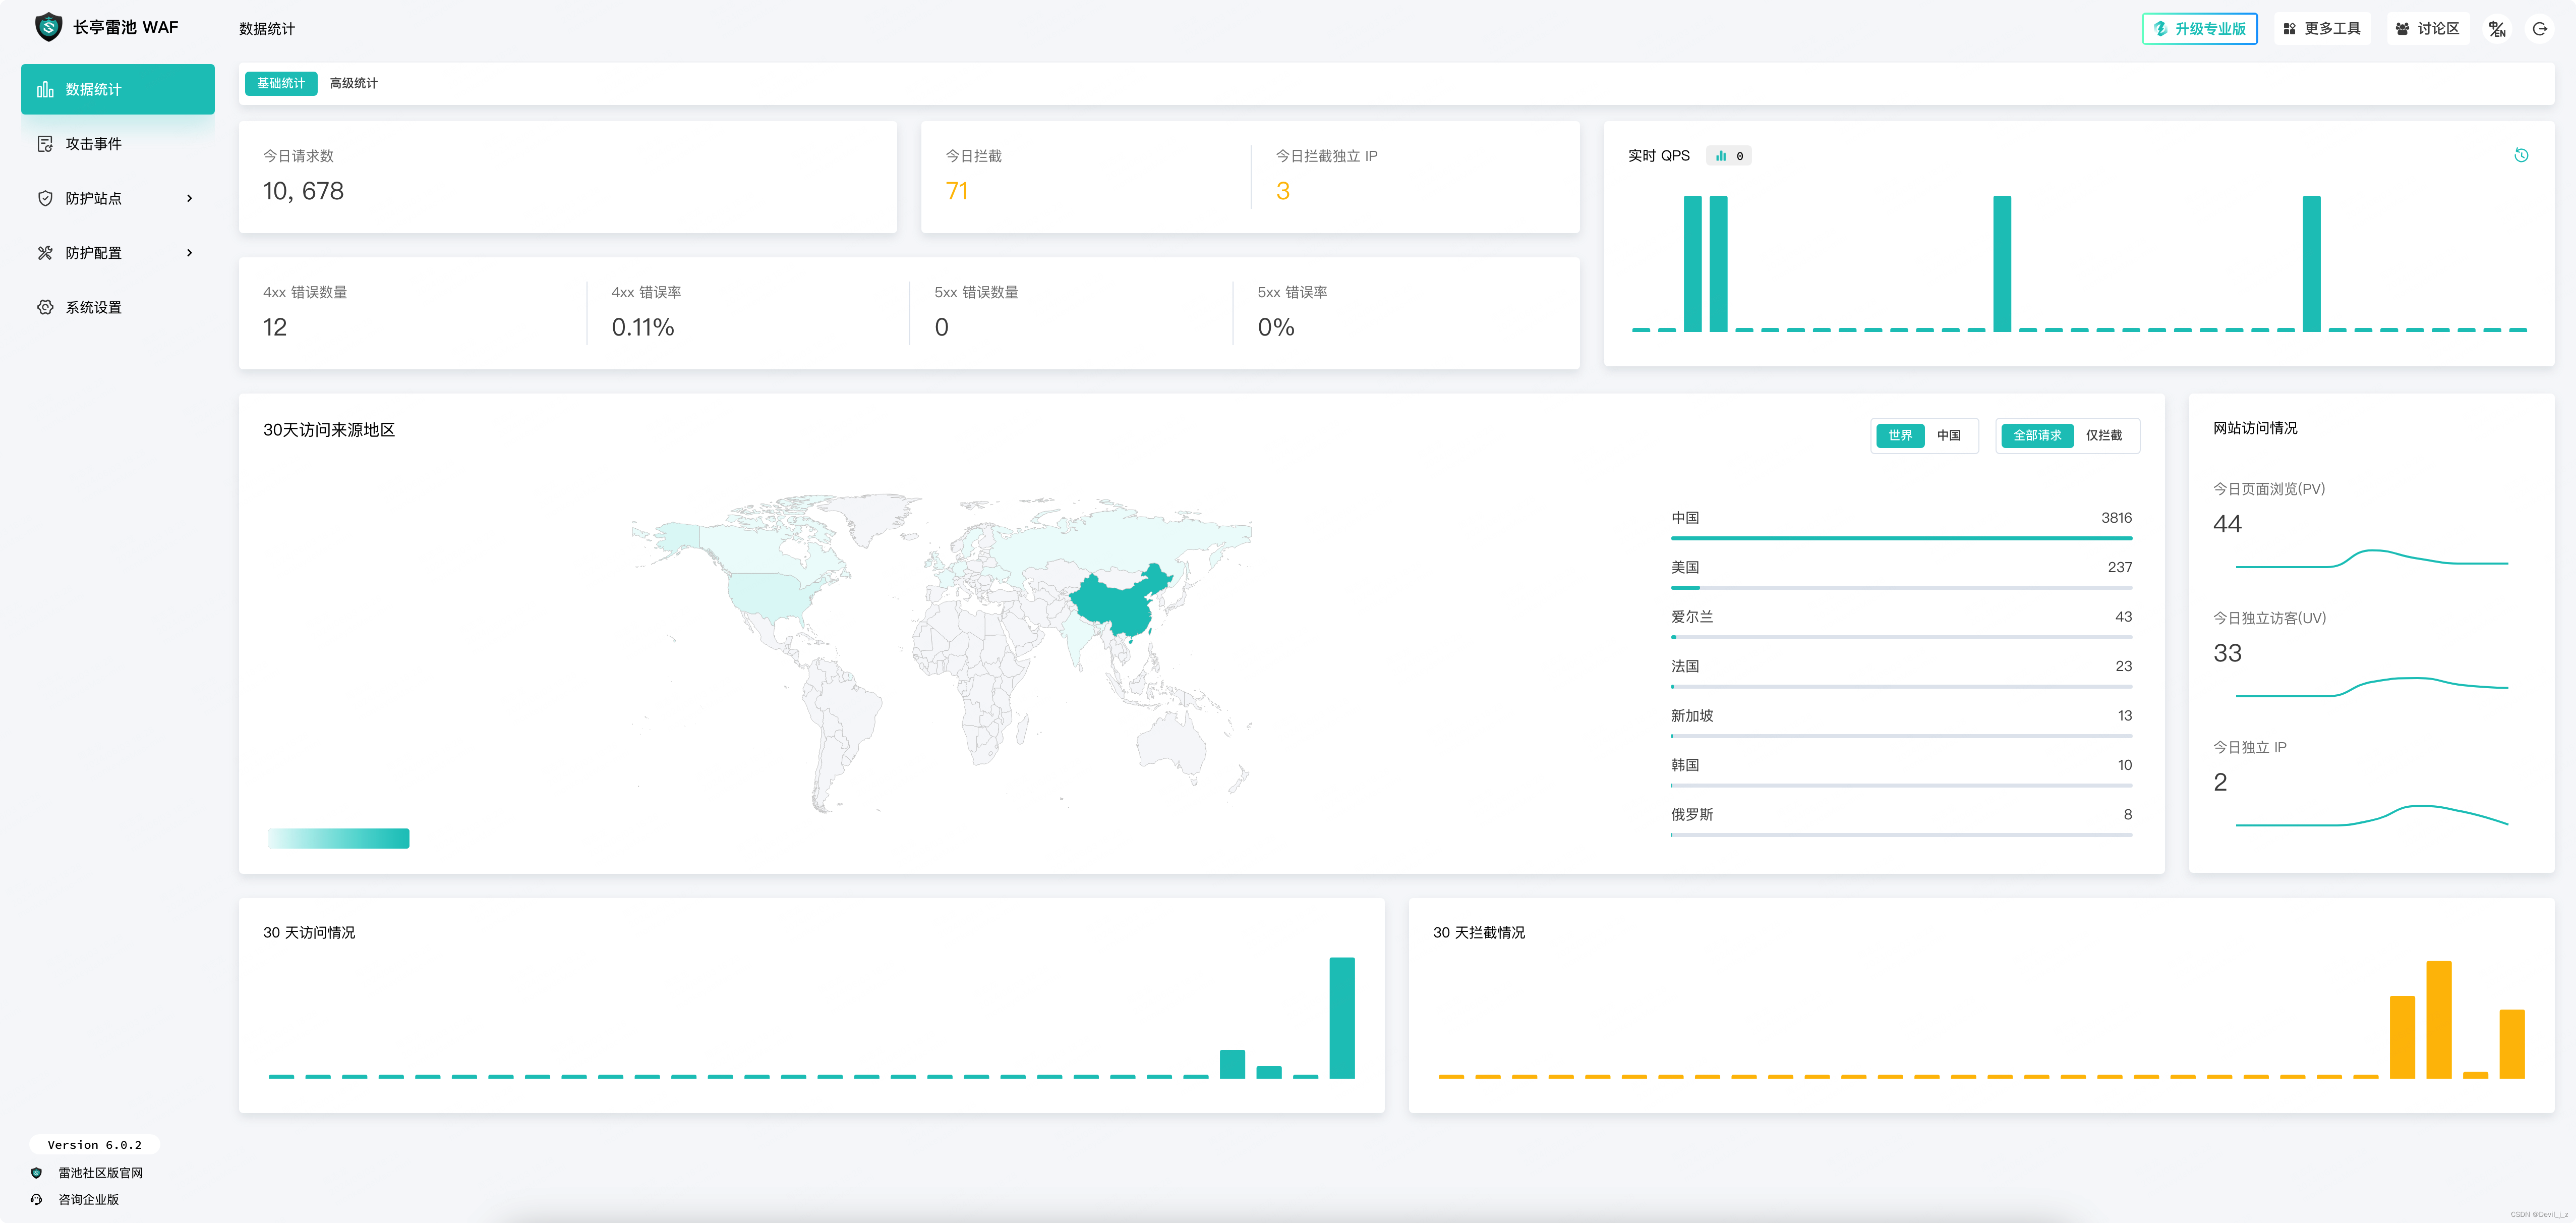Click the realtime QPS history clock icon
The image size is (2576, 1223).
click(2521, 155)
